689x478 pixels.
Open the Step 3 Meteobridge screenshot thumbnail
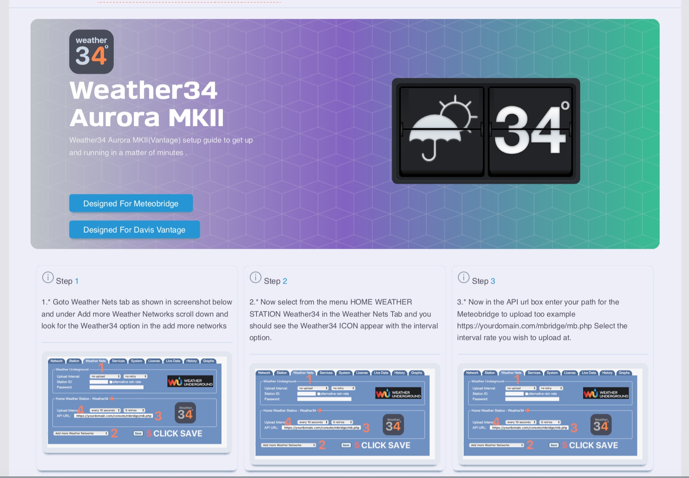click(x=553, y=414)
